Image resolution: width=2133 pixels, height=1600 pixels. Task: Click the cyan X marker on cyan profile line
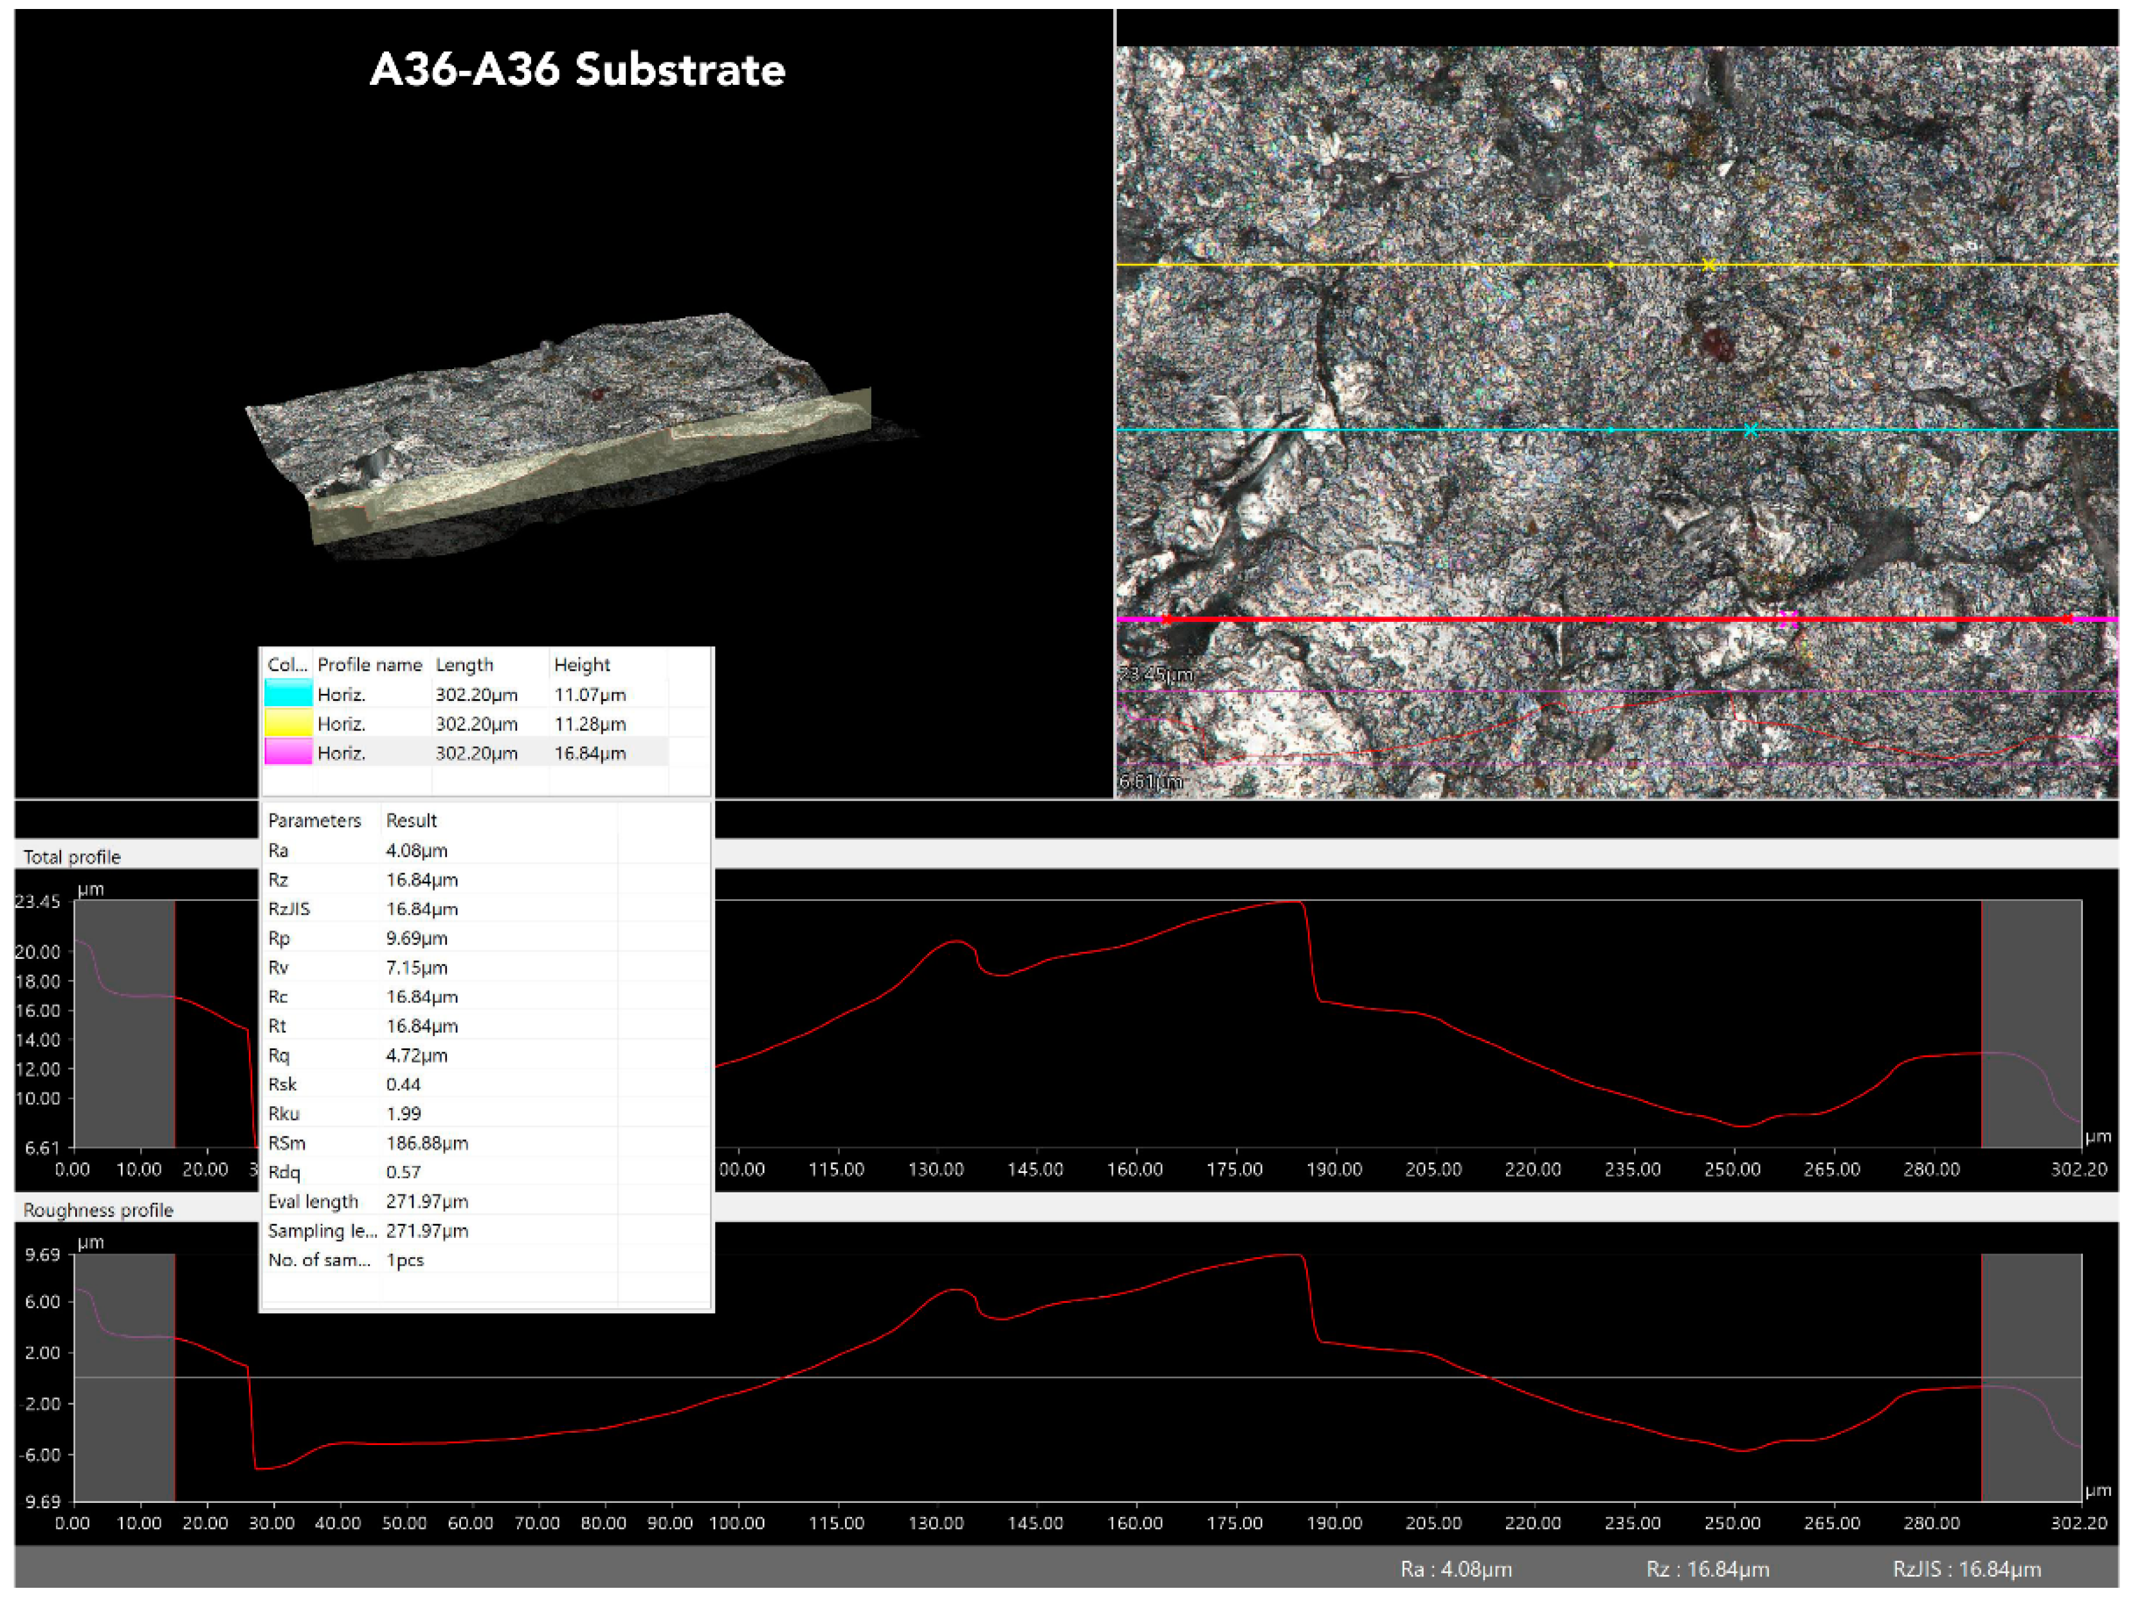pyautogui.click(x=1751, y=430)
